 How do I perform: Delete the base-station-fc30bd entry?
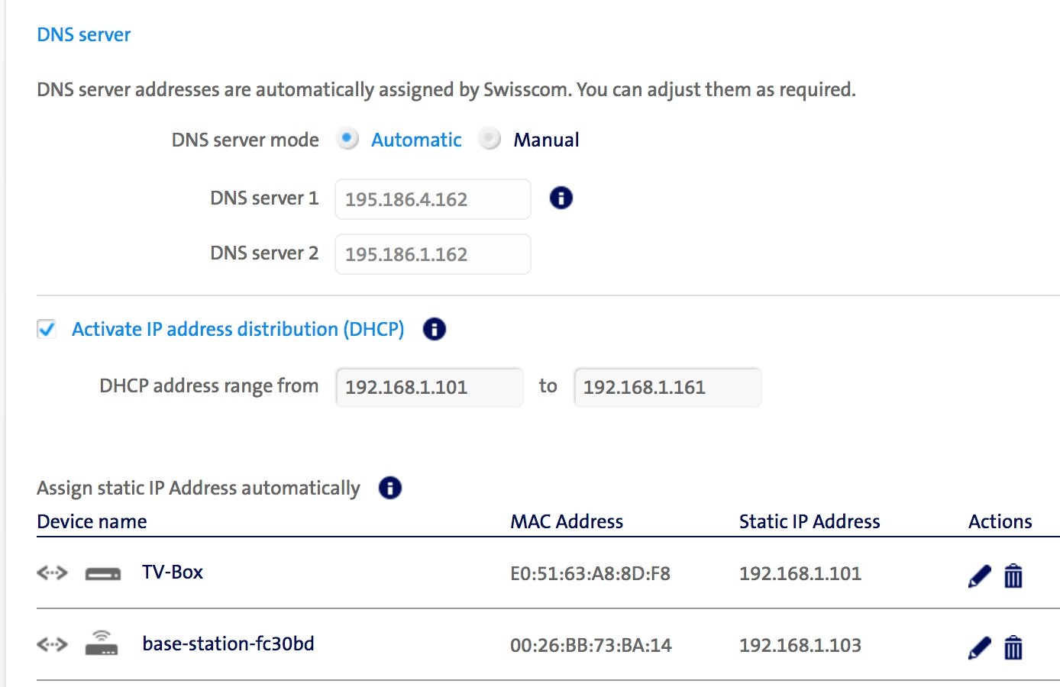point(1013,647)
